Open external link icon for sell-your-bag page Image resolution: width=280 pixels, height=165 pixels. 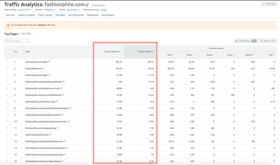click(x=57, y=102)
